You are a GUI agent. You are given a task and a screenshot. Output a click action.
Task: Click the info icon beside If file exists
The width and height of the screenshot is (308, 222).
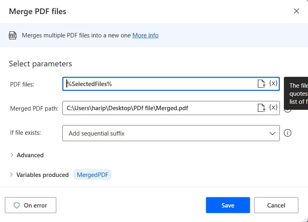(287, 133)
